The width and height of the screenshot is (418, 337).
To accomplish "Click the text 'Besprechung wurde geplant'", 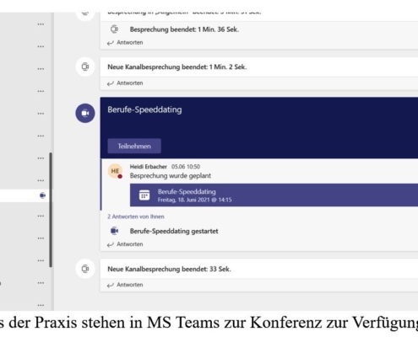I will [171, 176].
